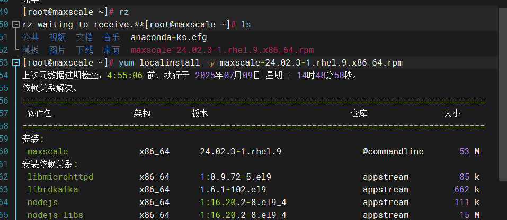Click the 'rz' command text
The image size is (507, 220).
click(124, 12)
